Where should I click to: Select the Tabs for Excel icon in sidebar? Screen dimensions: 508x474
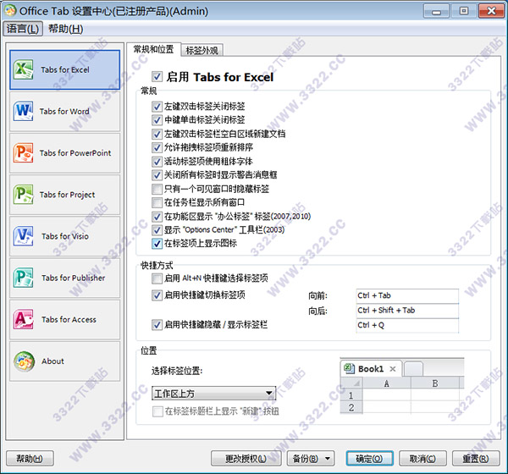pyautogui.click(x=23, y=69)
